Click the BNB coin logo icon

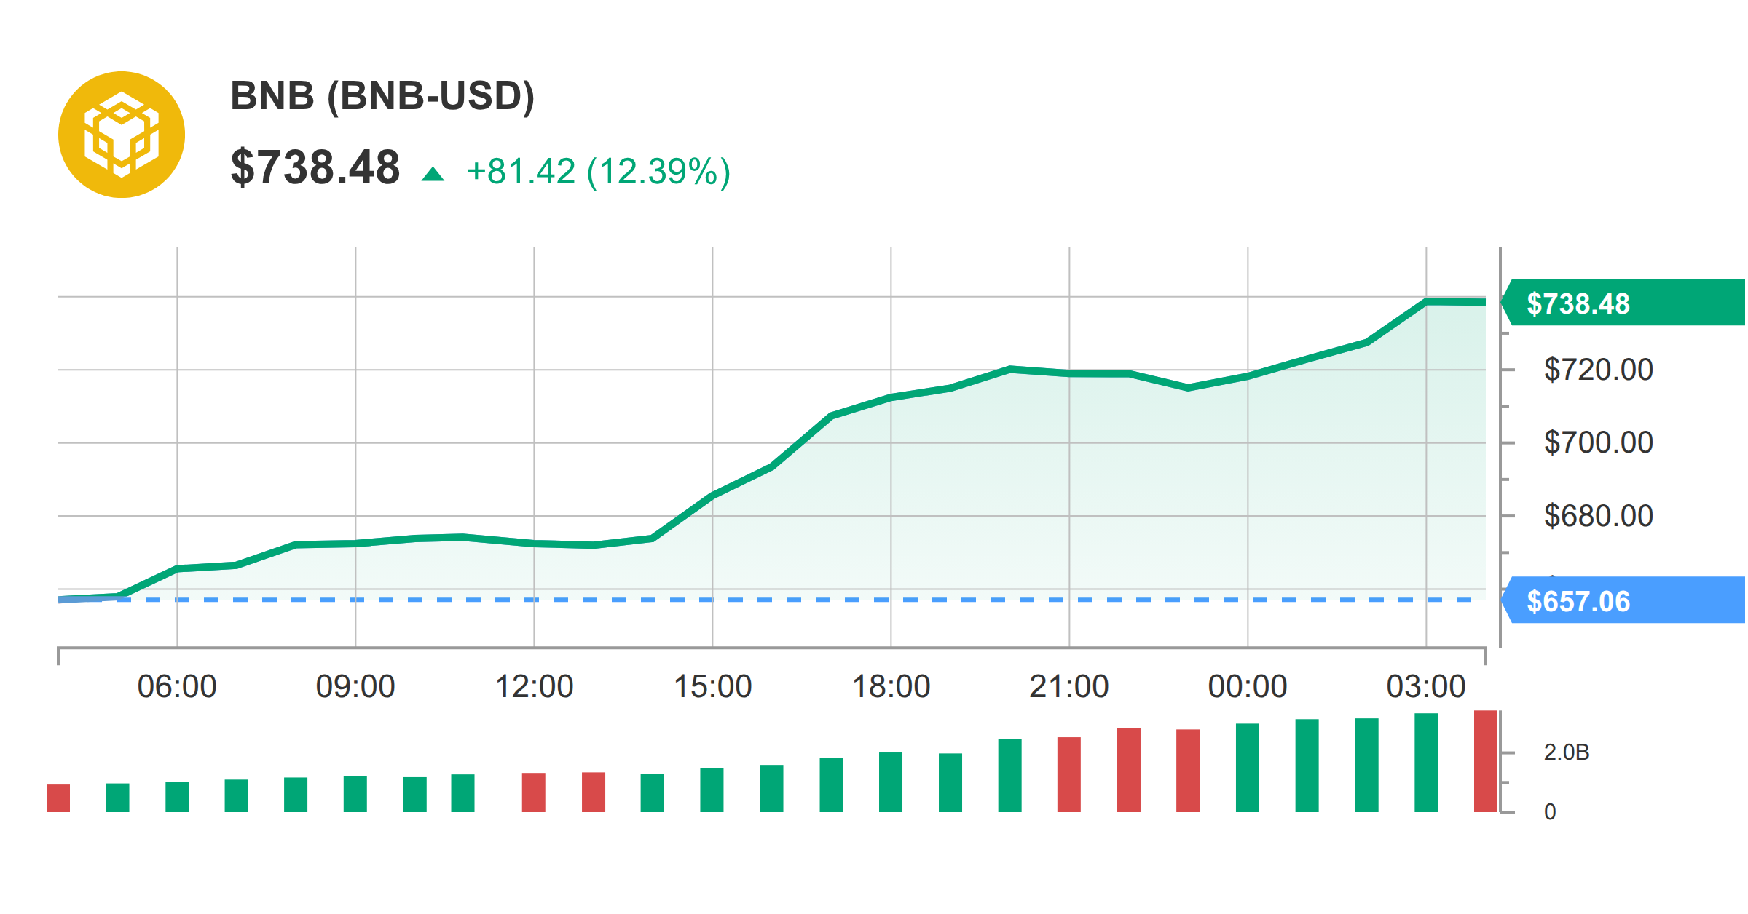[x=122, y=135]
